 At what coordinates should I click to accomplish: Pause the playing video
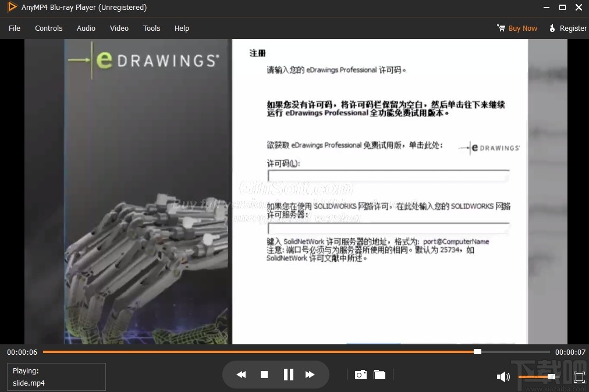tap(288, 374)
